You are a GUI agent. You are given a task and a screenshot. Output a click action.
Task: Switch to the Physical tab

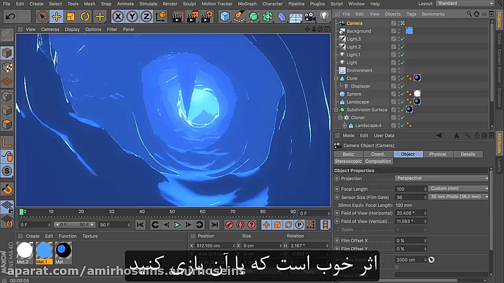click(437, 154)
